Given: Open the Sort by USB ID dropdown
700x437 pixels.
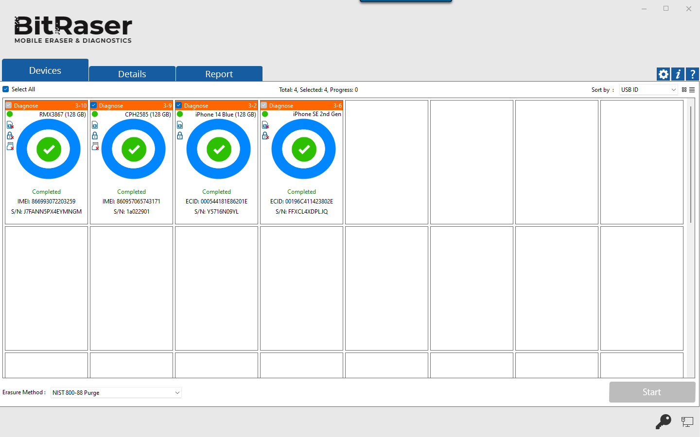Looking at the screenshot, I should coord(648,90).
